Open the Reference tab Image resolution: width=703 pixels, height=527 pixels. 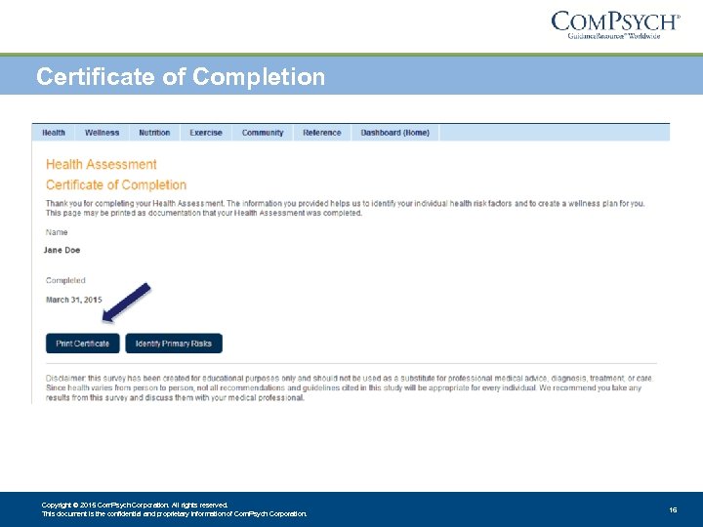322,133
